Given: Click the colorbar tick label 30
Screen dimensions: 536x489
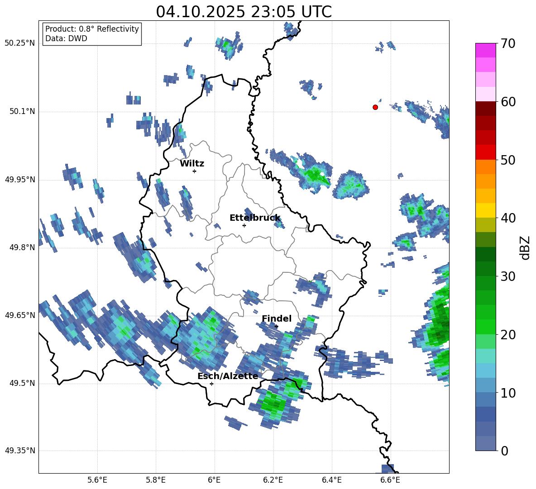Looking at the screenshot, I should pos(508,276).
